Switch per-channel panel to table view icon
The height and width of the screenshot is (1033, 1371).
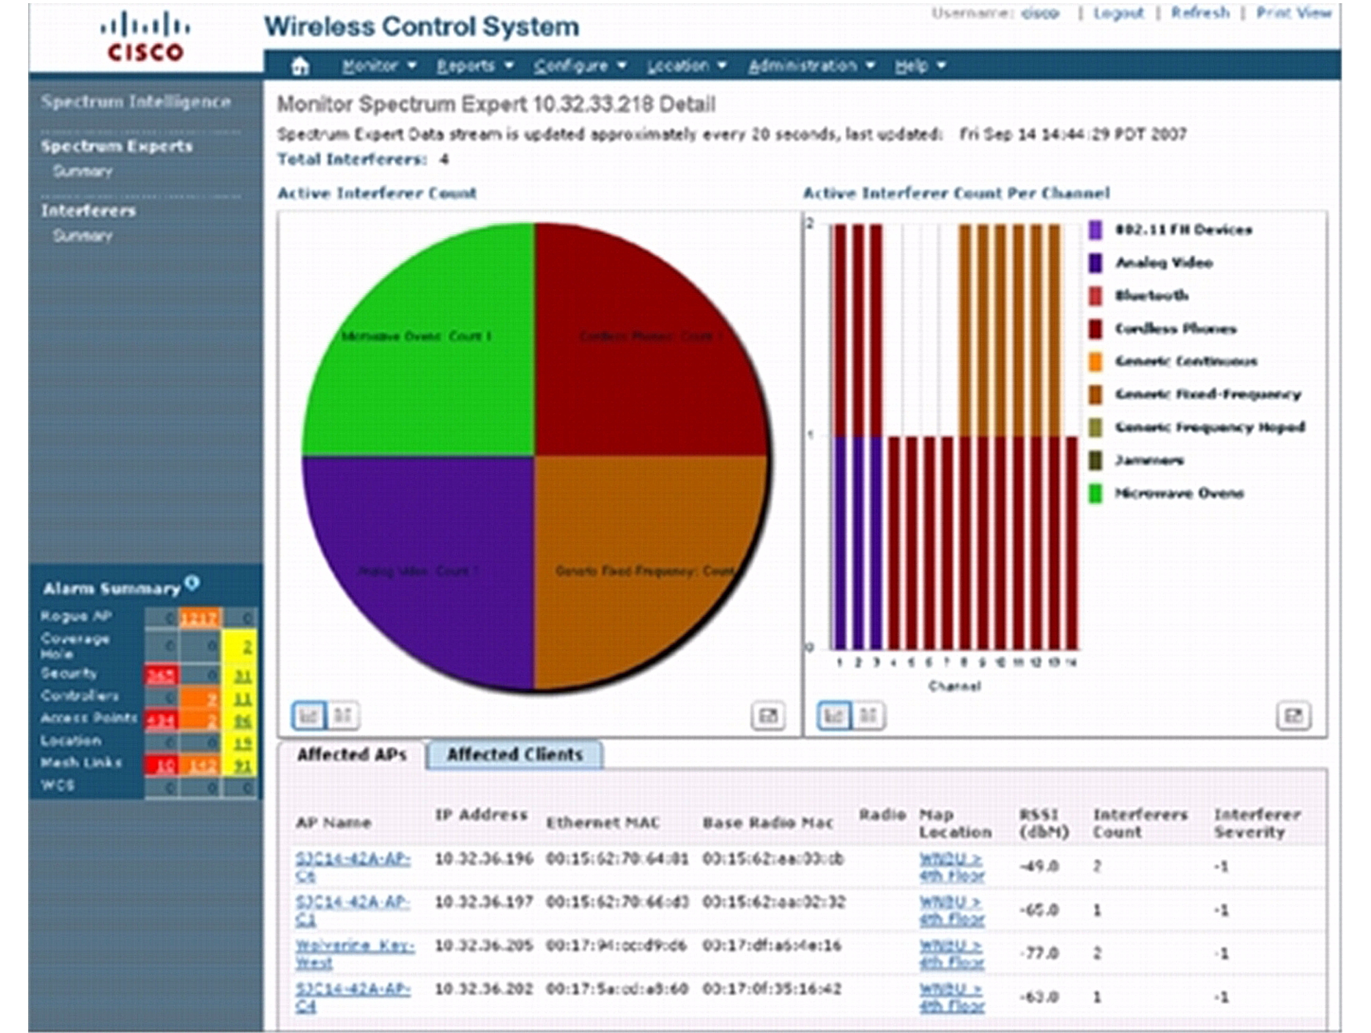pos(868,715)
